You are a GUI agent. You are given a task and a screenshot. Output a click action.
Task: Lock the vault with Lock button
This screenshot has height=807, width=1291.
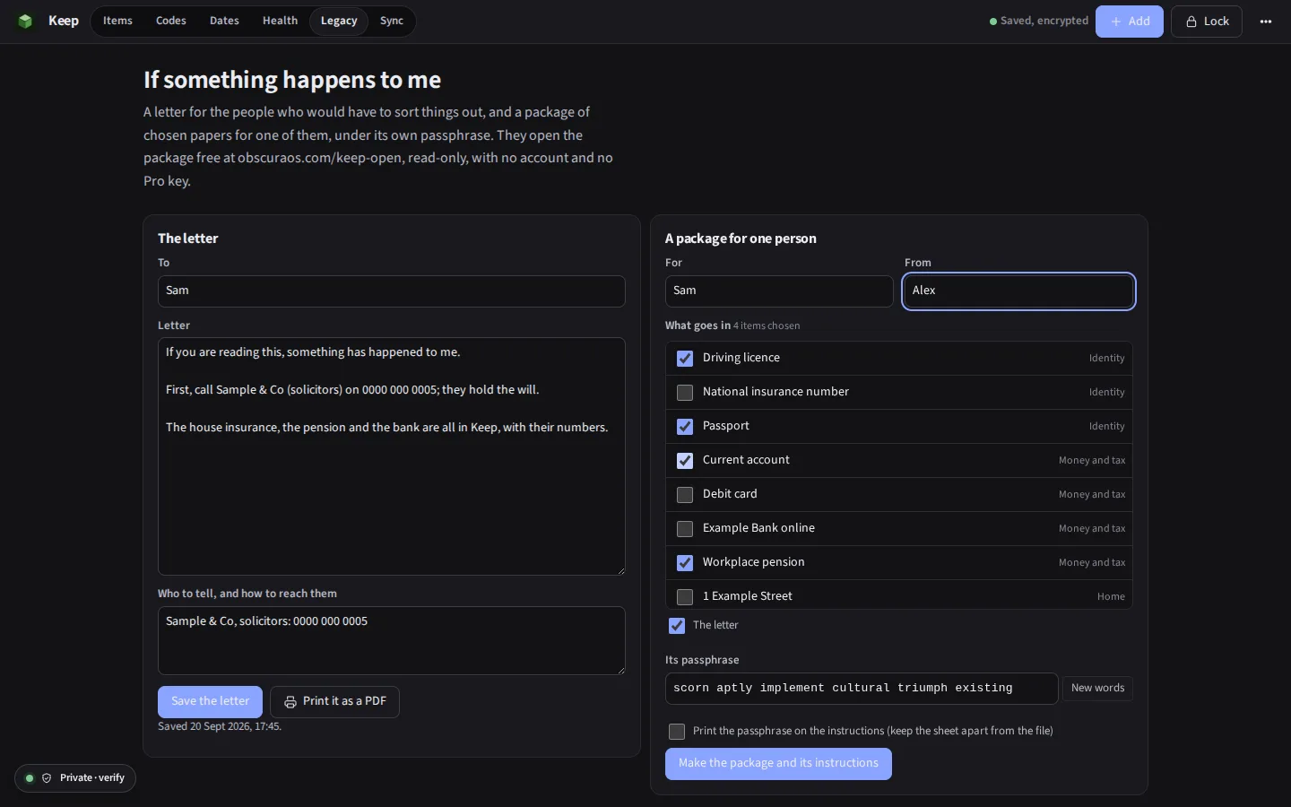click(x=1207, y=22)
